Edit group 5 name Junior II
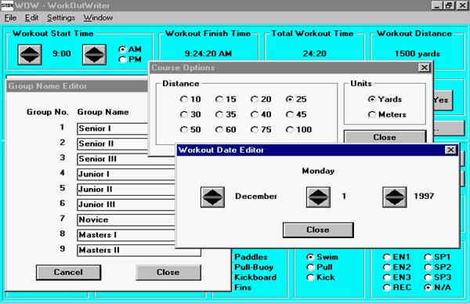470x304 pixels. pyautogui.click(x=126, y=190)
